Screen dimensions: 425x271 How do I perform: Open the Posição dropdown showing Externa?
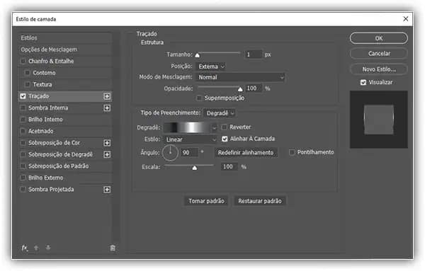[210, 67]
